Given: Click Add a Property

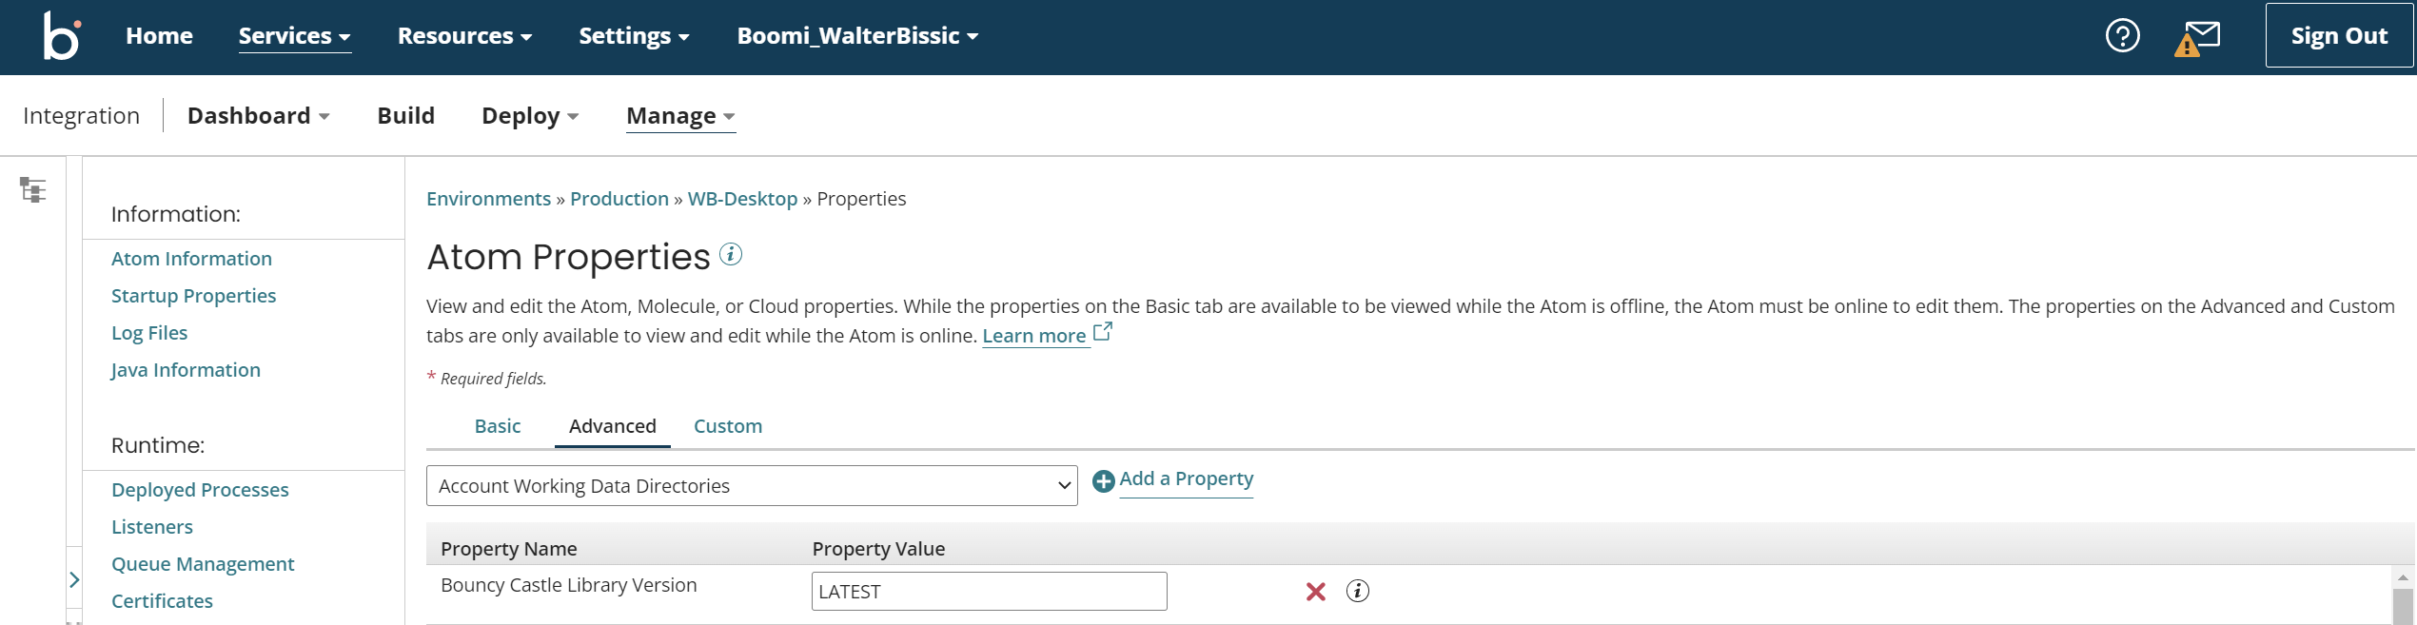Looking at the screenshot, I should pyautogui.click(x=1186, y=479).
